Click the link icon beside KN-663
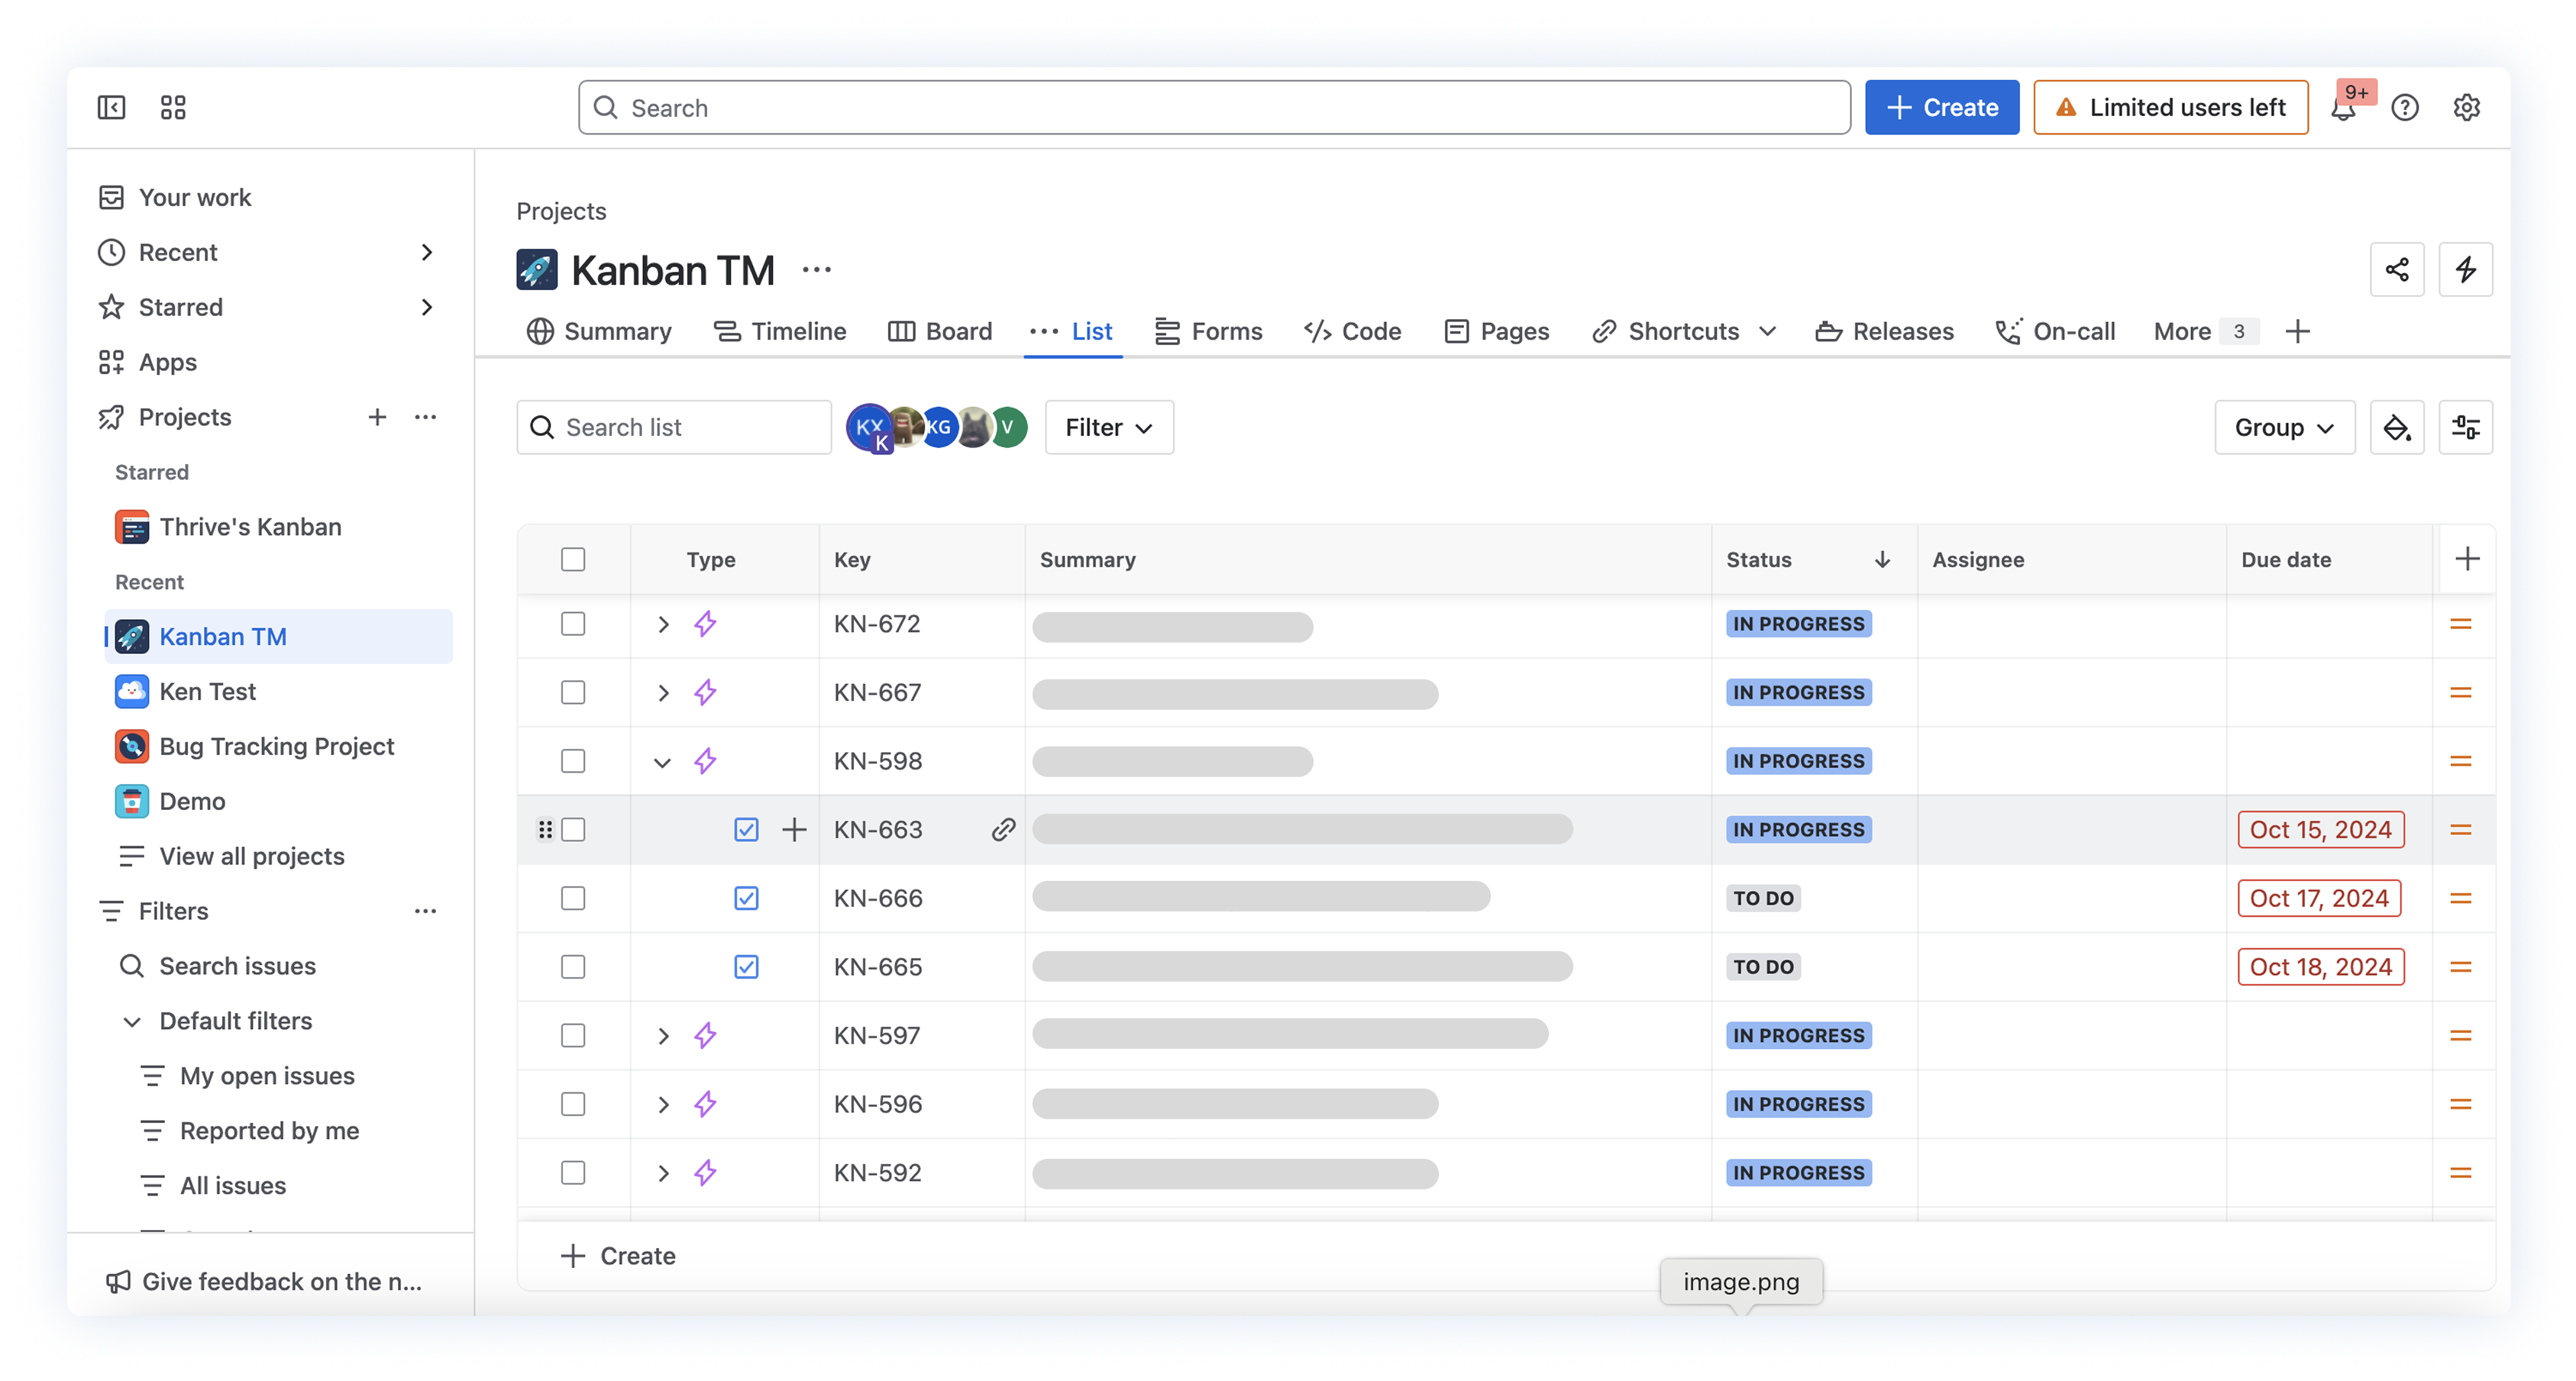 tap(1003, 829)
